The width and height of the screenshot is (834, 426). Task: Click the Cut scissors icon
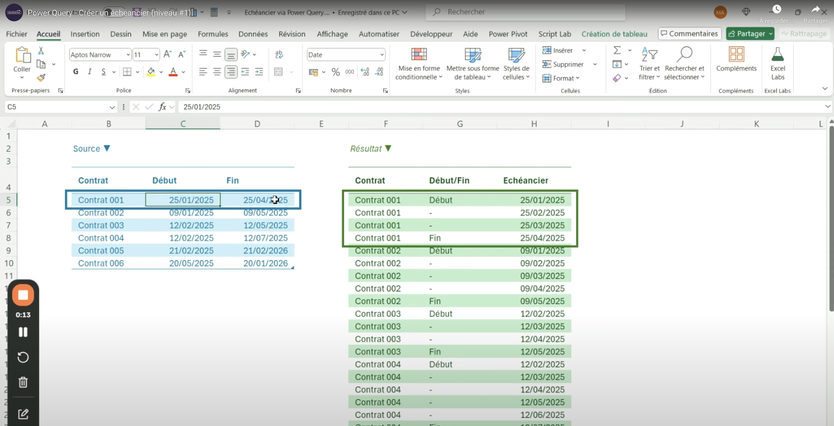tap(41, 50)
